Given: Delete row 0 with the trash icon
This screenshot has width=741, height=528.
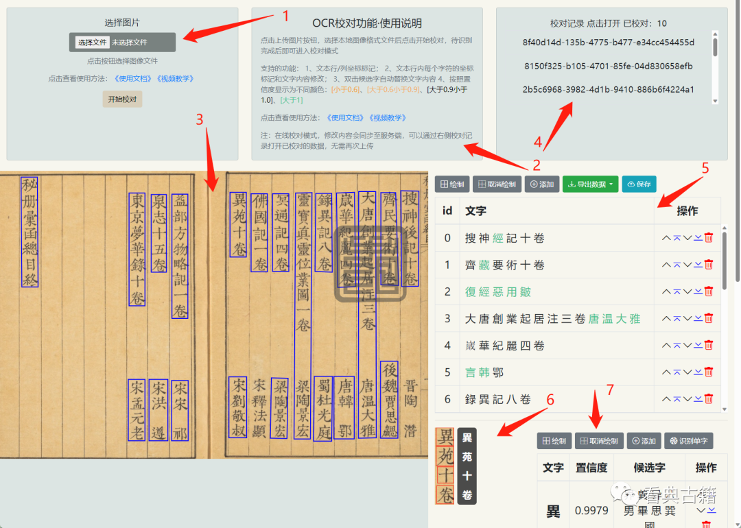Looking at the screenshot, I should click(x=709, y=238).
